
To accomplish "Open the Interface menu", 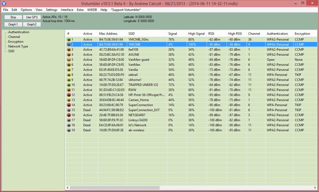I will tap(67, 10).
